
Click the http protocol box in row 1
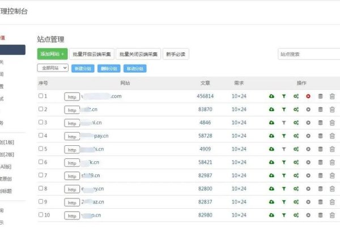(72, 97)
